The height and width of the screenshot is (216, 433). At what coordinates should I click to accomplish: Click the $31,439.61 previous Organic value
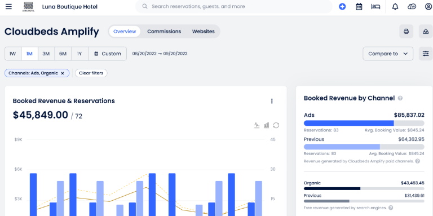414,196
